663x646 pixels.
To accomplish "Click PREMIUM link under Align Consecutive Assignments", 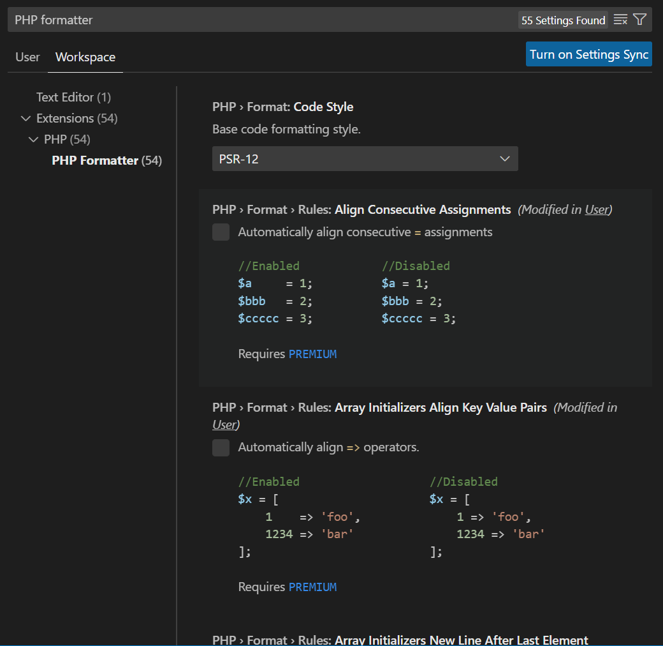I will (312, 354).
